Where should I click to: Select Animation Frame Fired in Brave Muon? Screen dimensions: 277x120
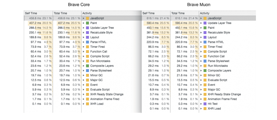tap(199, 99)
